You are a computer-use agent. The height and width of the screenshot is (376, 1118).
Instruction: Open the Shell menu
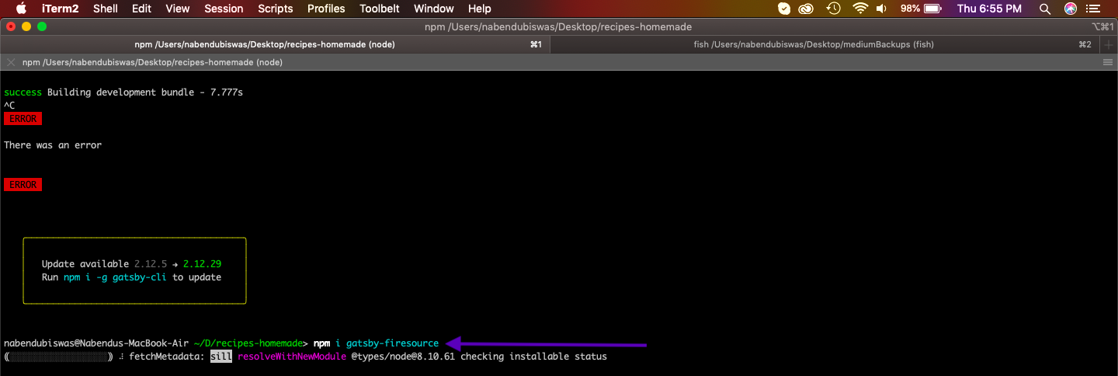pos(106,9)
